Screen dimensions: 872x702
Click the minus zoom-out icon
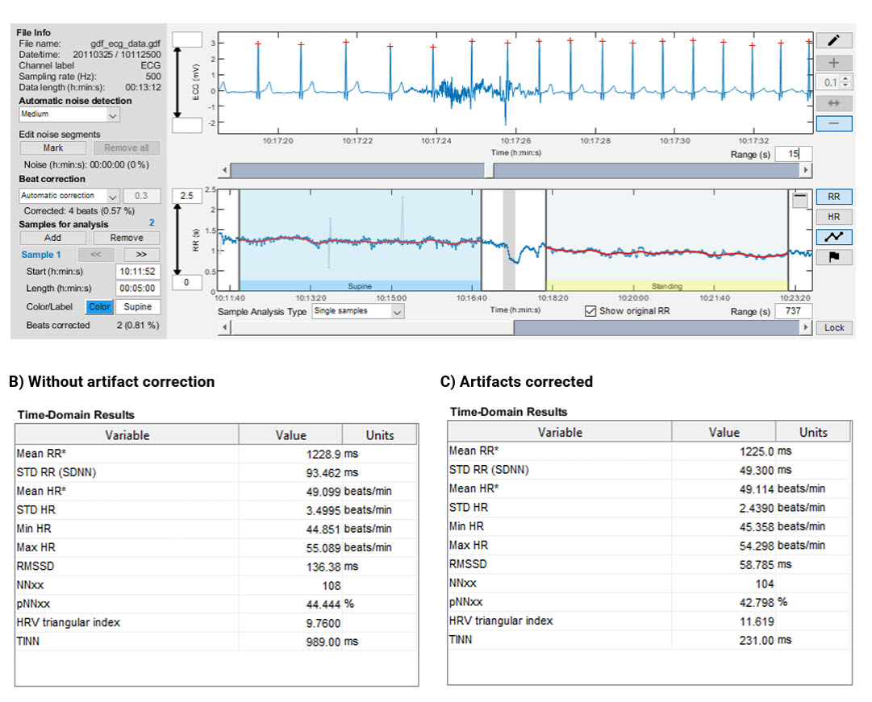click(x=835, y=123)
